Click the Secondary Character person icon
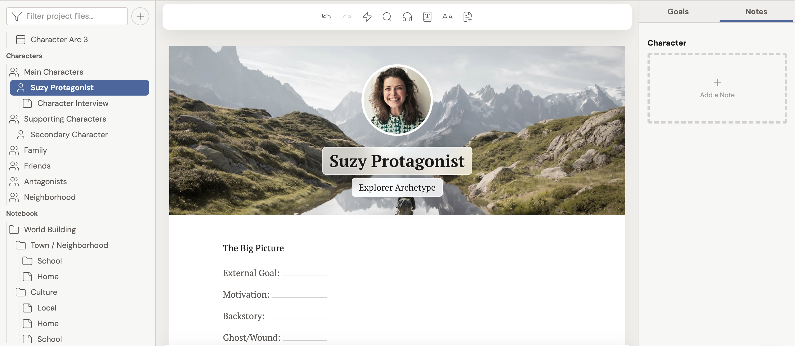The width and height of the screenshot is (795, 346). pos(21,135)
